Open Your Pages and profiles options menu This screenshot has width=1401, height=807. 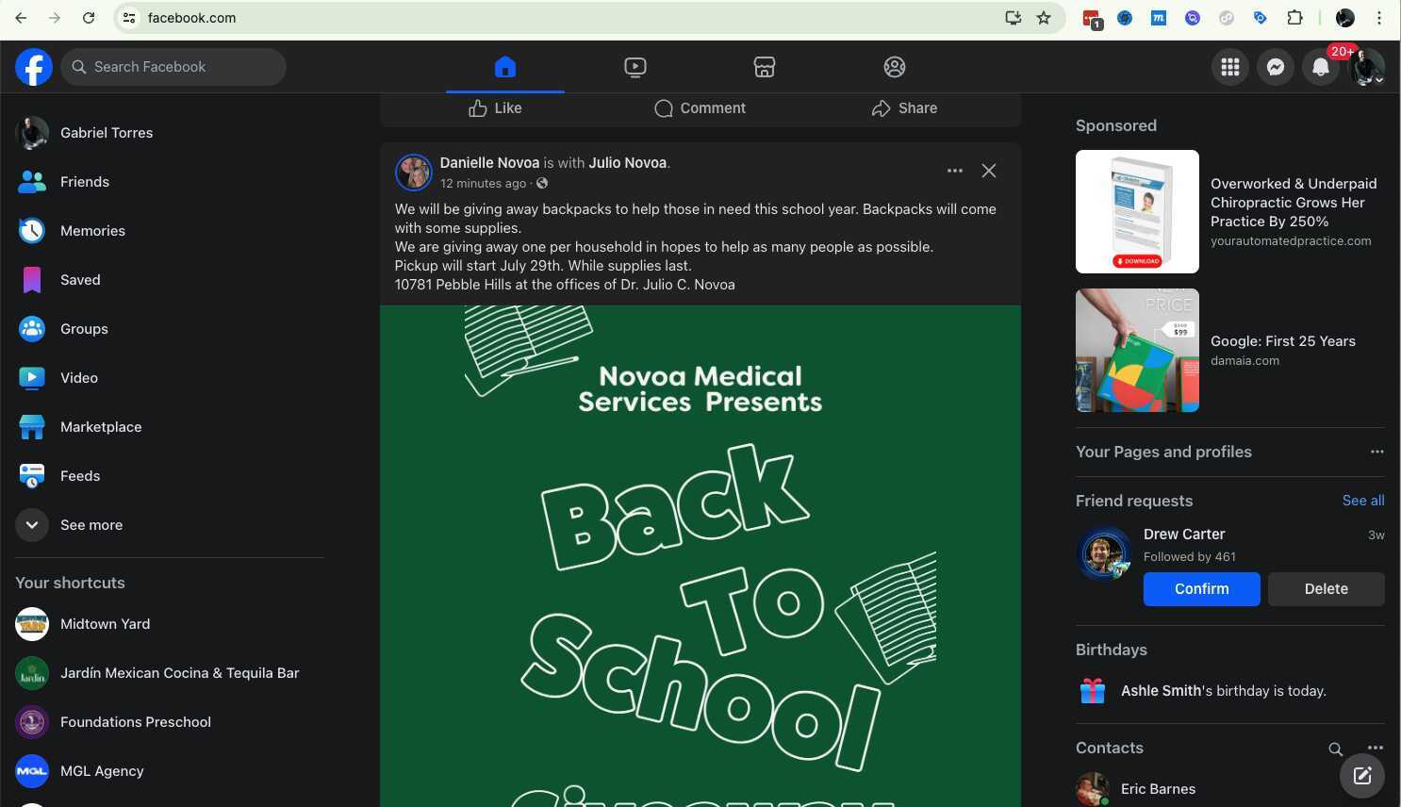[x=1377, y=452]
